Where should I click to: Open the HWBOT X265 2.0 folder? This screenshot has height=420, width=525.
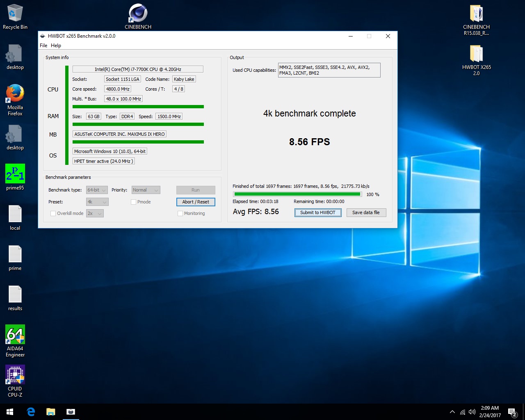pos(476,60)
